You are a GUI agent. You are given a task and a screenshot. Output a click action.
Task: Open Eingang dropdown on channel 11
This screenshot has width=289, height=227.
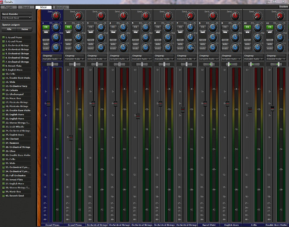pyautogui.click(x=276, y=59)
